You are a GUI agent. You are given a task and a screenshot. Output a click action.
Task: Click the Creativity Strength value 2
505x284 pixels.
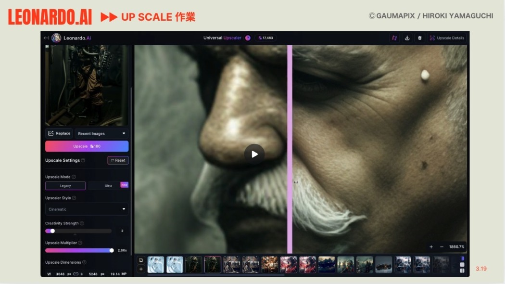[122, 231]
